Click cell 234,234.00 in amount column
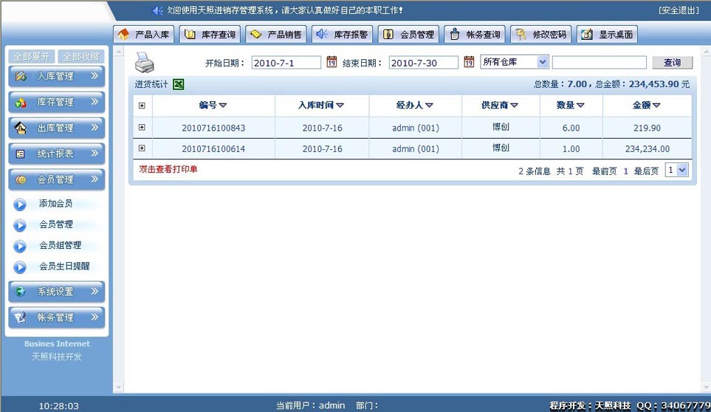This screenshot has height=412, width=711. point(647,148)
